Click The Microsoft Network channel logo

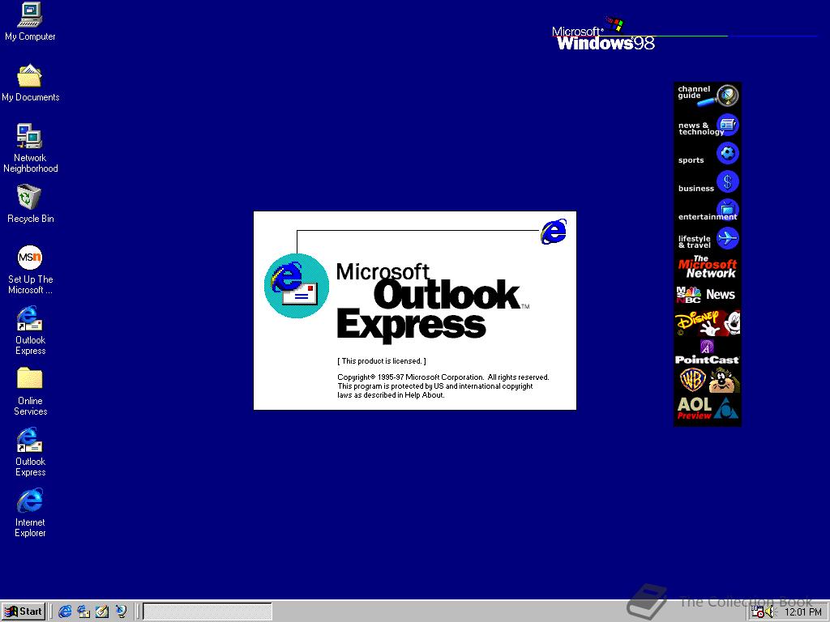707,267
